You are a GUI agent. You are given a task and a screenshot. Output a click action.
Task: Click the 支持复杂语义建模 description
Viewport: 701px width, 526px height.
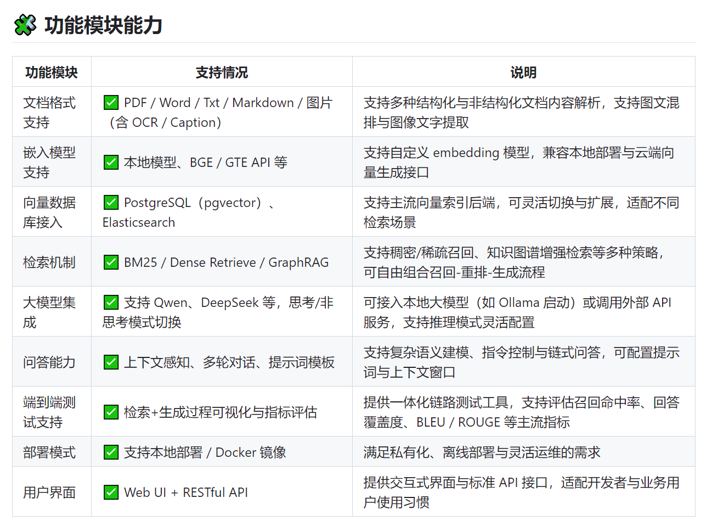click(521, 362)
